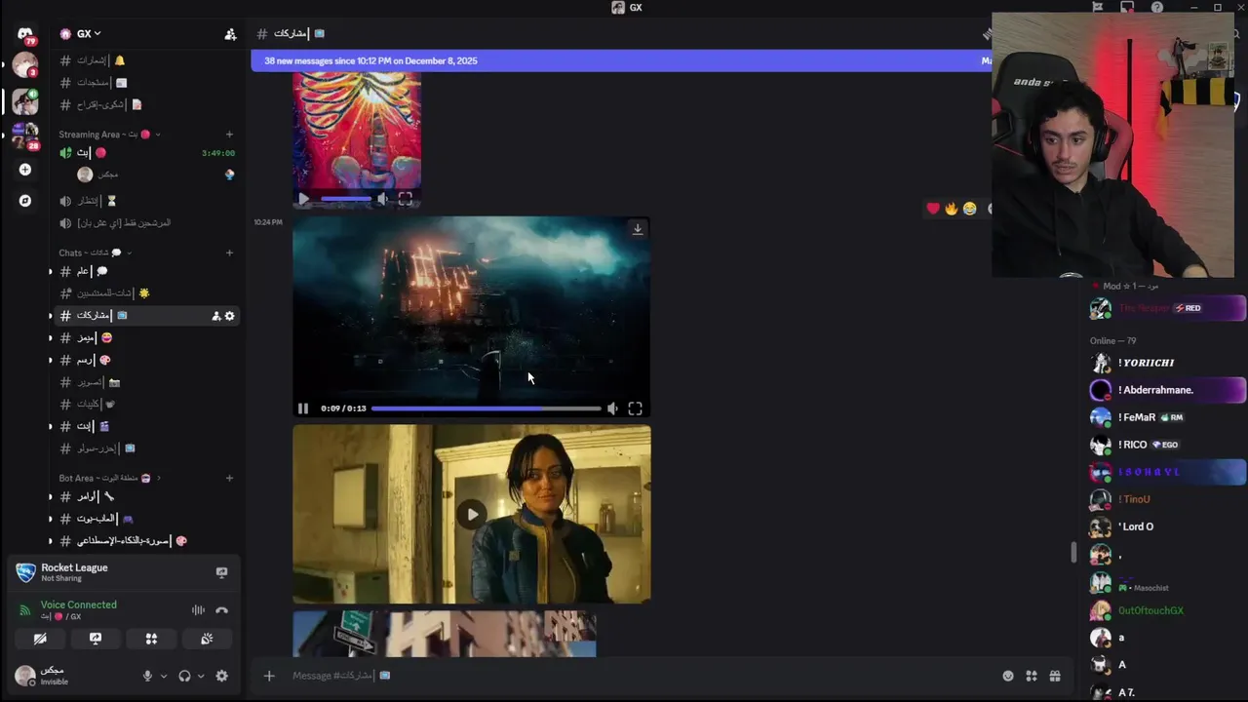Image resolution: width=1248 pixels, height=702 pixels.
Task: Open the إنتظار voice channel with hourglass
Action: (x=145, y=201)
